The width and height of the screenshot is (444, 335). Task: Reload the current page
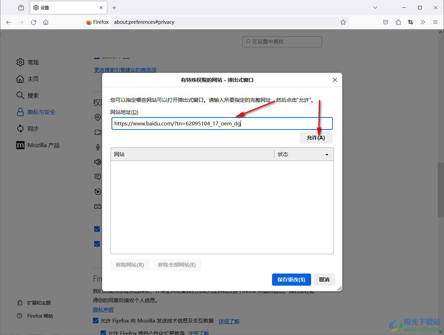click(x=33, y=22)
